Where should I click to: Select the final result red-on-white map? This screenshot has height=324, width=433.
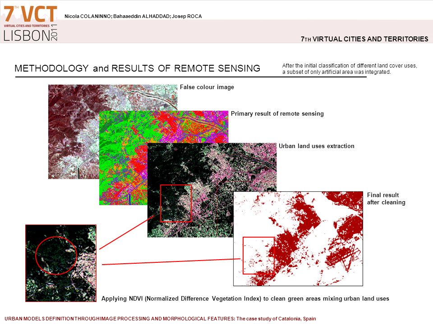point(298,238)
